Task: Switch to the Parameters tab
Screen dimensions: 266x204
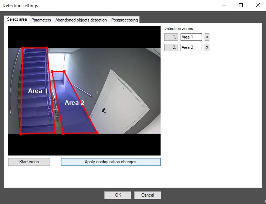Action: point(41,20)
